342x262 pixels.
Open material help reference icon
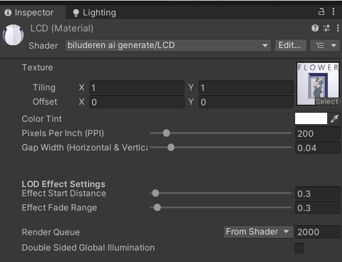click(x=315, y=28)
